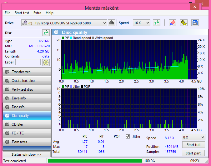
Task: Click the disc label edit icon
Action: [46, 62]
